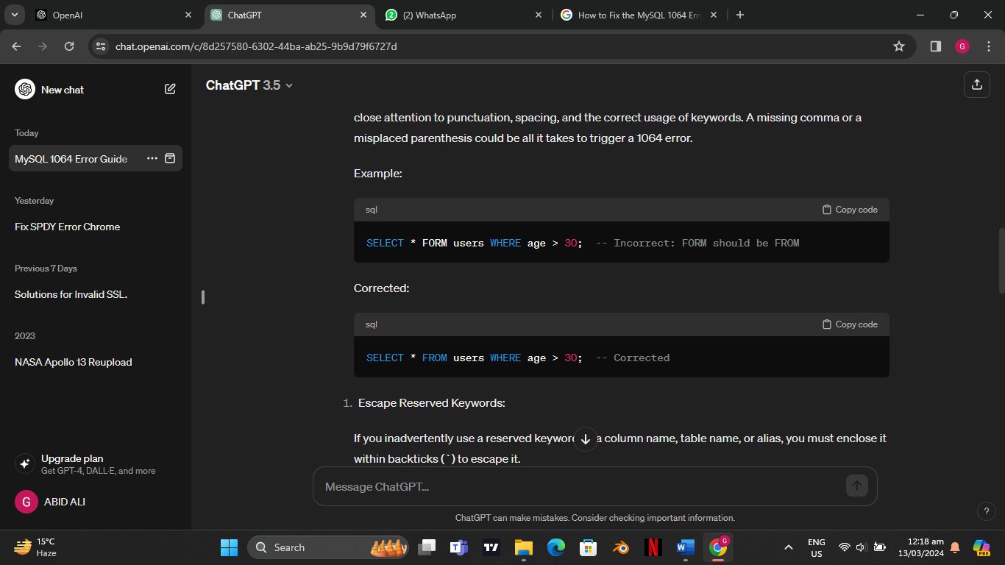
Task: Open the ChatGPT 3.5 model dropdown
Action: pyautogui.click(x=249, y=85)
